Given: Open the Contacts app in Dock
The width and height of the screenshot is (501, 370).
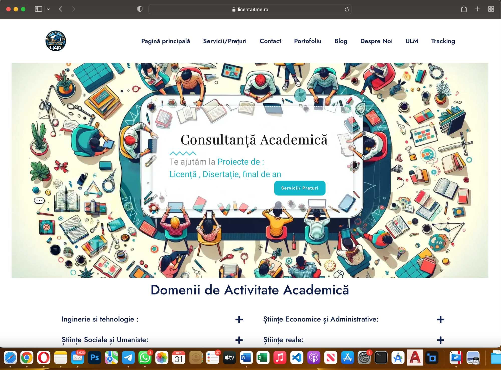Looking at the screenshot, I should 196,358.
